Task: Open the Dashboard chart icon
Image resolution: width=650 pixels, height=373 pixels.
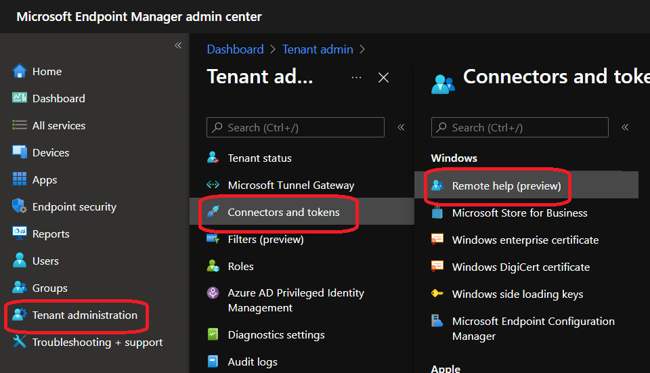Action: point(20,98)
